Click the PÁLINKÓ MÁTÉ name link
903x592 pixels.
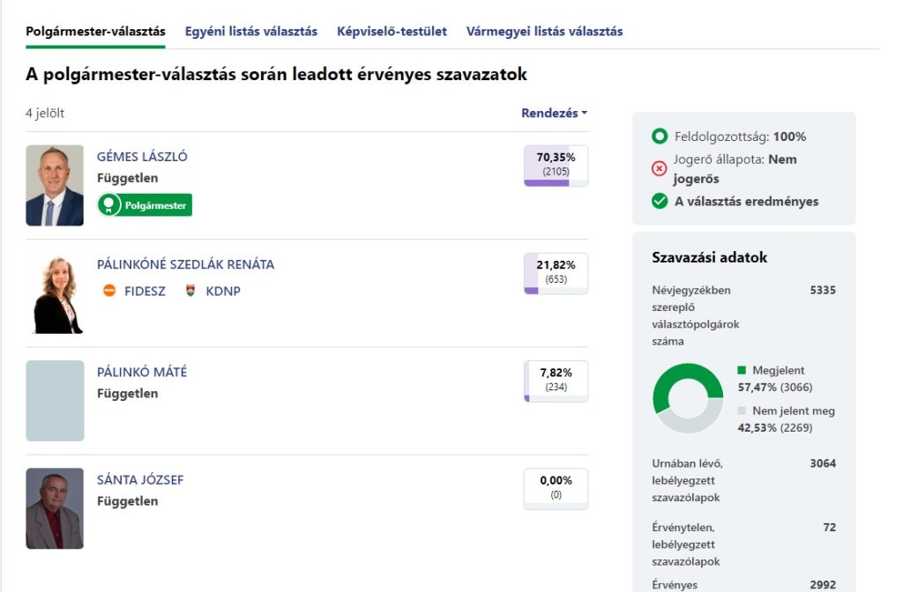click(x=142, y=373)
